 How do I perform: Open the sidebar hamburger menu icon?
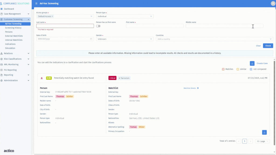(x=36, y=3)
